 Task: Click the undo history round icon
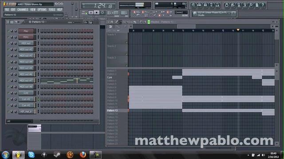point(227,5)
